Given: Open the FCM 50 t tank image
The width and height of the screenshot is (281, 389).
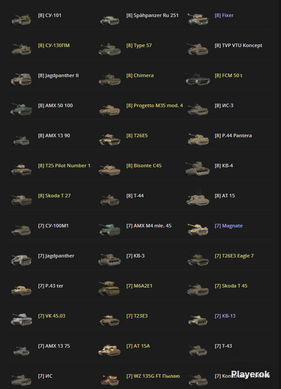Looking at the screenshot, I should coord(198,79).
